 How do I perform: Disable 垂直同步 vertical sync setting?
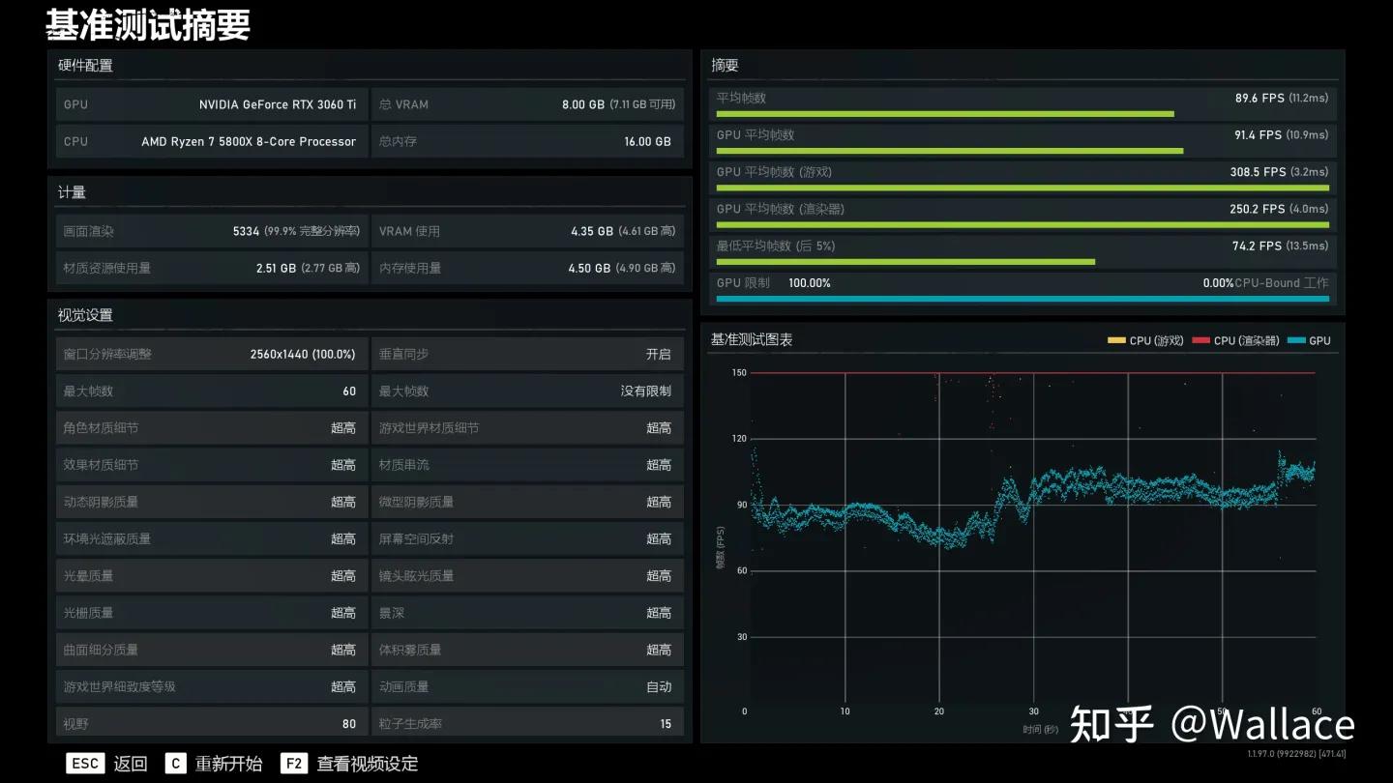(527, 354)
